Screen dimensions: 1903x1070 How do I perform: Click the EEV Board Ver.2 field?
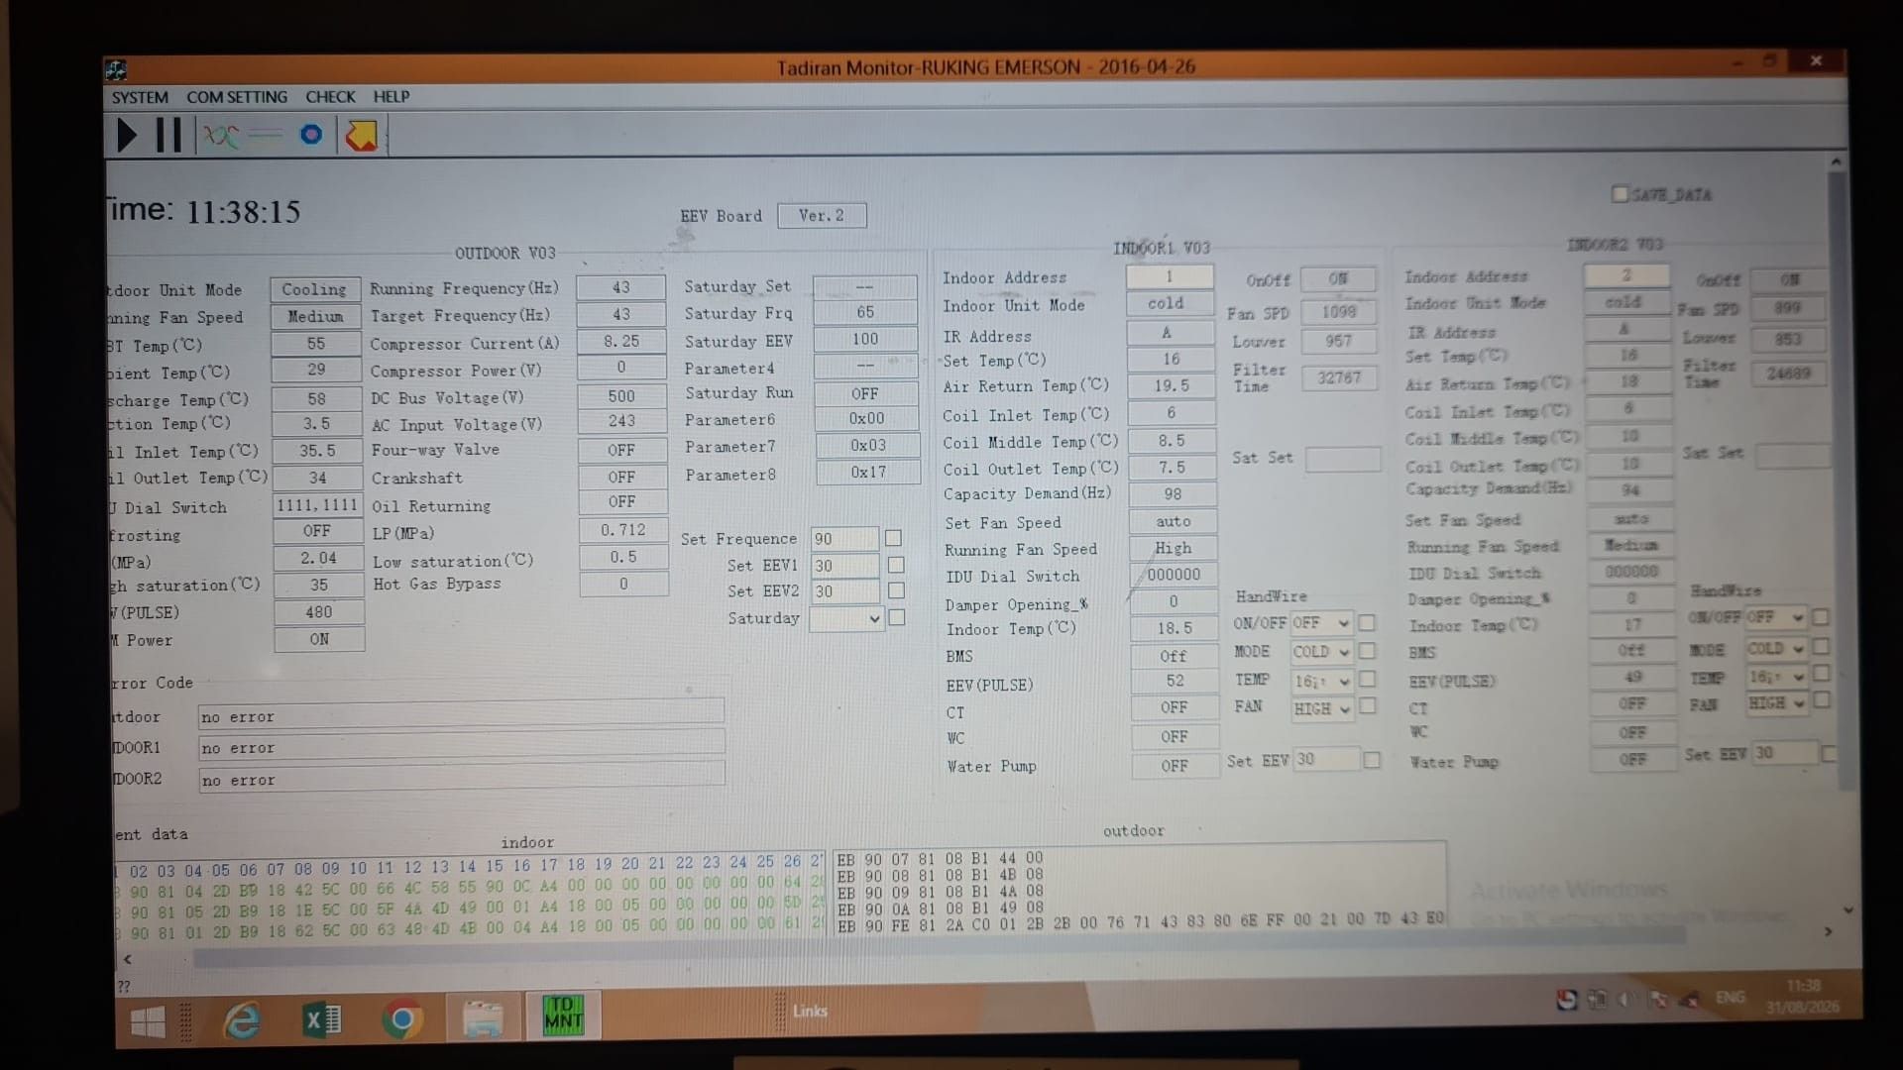822,216
